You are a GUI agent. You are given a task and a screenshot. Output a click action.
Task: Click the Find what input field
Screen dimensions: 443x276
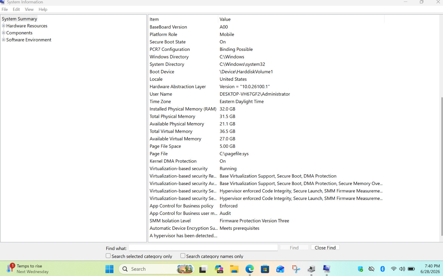click(203, 248)
